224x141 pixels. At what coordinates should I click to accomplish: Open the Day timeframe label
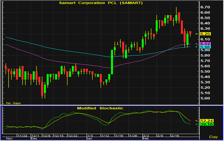(214, 137)
